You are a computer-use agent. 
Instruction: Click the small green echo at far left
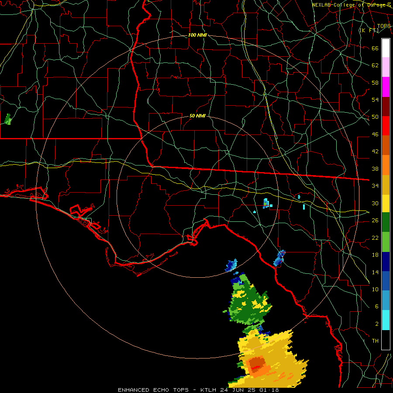tap(8, 119)
